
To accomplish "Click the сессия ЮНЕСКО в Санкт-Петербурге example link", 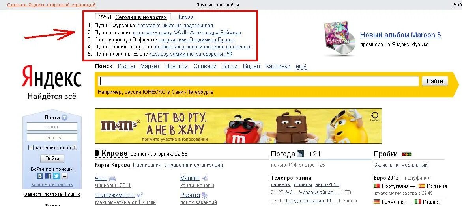I will coord(169,92).
